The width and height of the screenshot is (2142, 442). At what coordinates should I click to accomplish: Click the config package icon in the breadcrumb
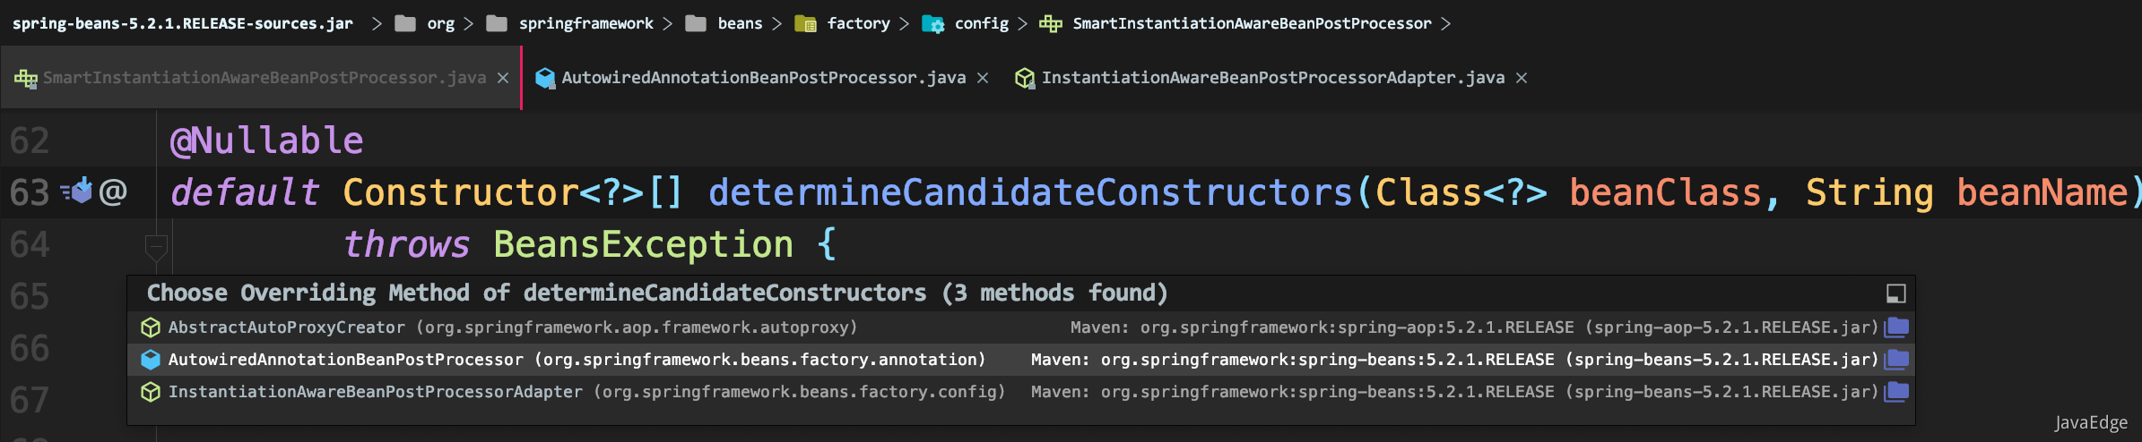tap(932, 24)
